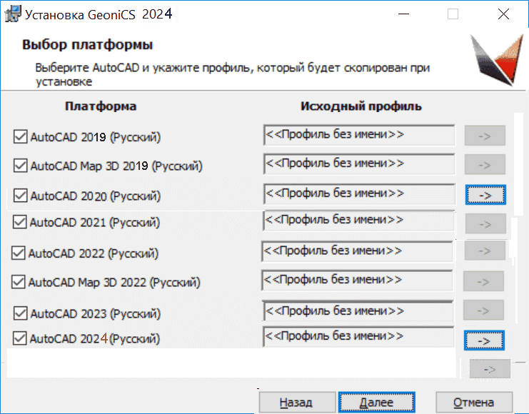The image size is (529, 414).
Task: Toggle the AutoCAD 2024 (Русский) checkbox
Action: (x=20, y=338)
